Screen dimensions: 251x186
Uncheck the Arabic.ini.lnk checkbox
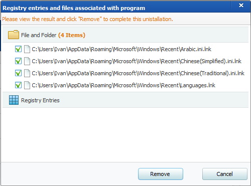tap(18, 49)
